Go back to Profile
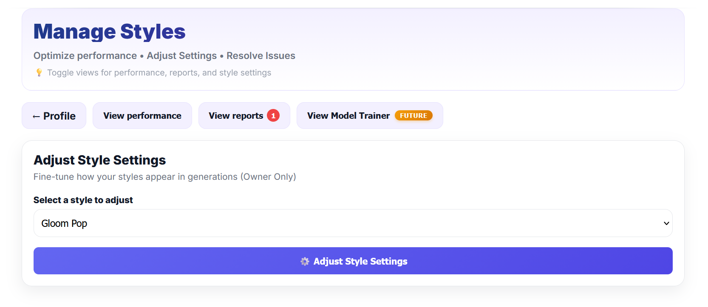708x307 pixels. click(54, 115)
